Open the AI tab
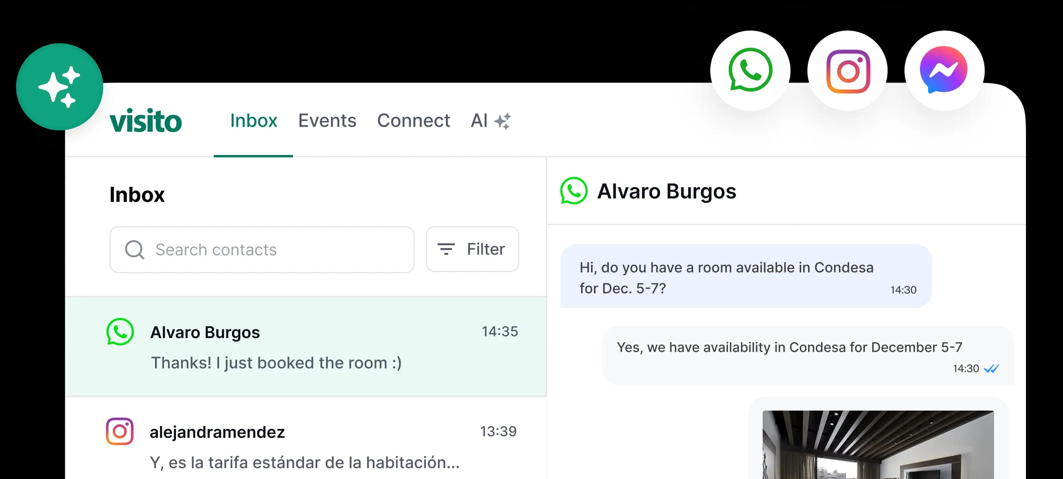 click(479, 121)
